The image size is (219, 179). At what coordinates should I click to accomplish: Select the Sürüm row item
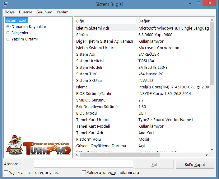click(142, 35)
